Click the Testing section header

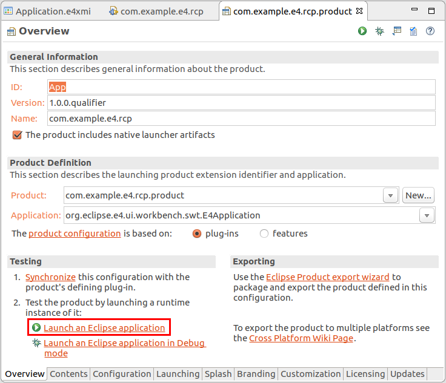pos(111,261)
